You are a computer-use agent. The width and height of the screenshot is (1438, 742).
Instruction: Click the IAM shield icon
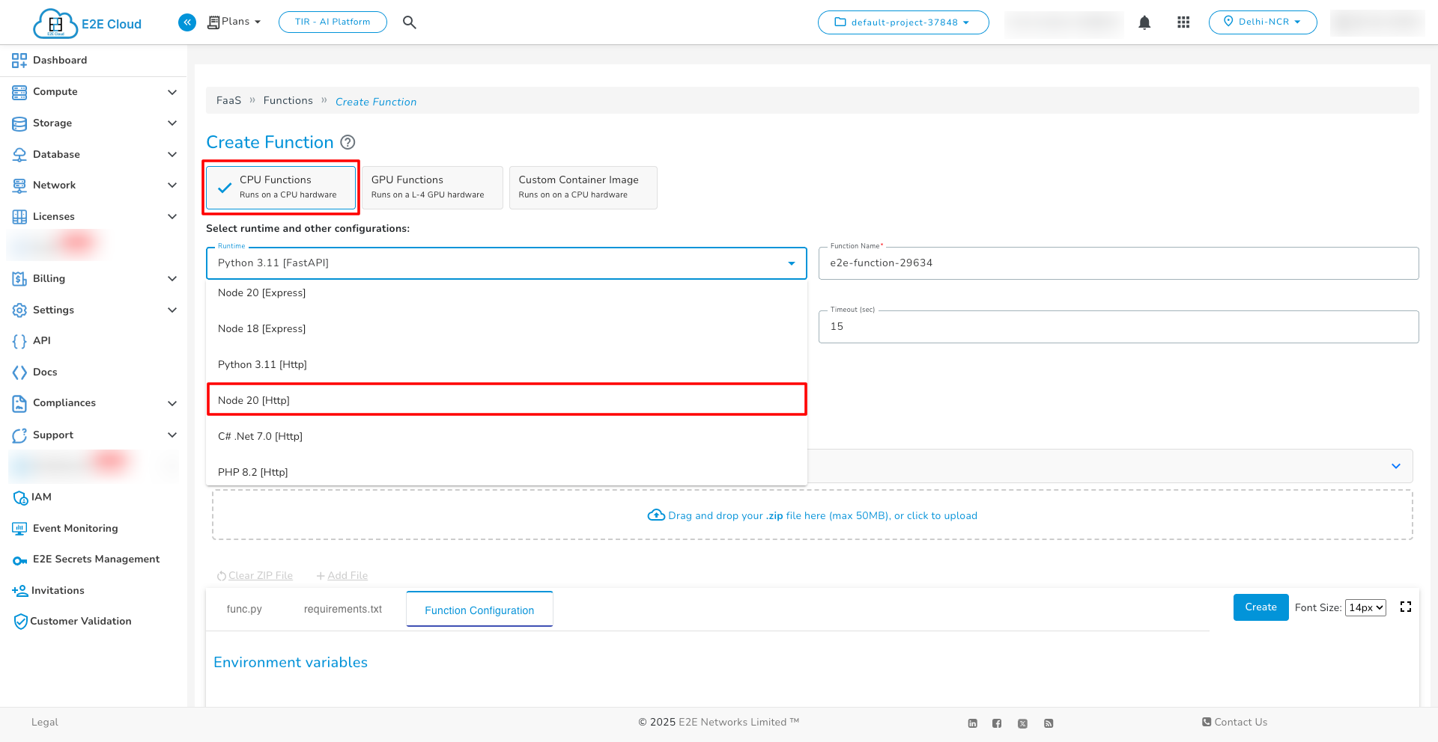pyautogui.click(x=20, y=497)
